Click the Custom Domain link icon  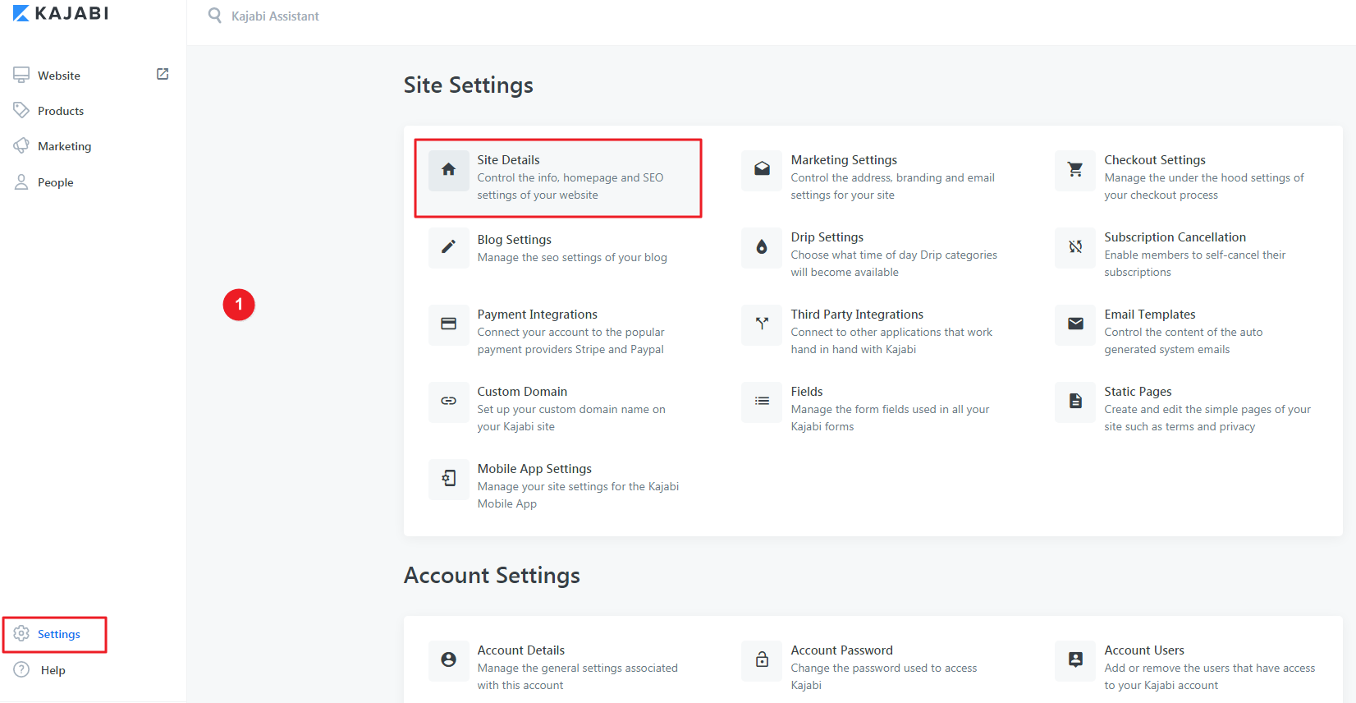coord(449,401)
